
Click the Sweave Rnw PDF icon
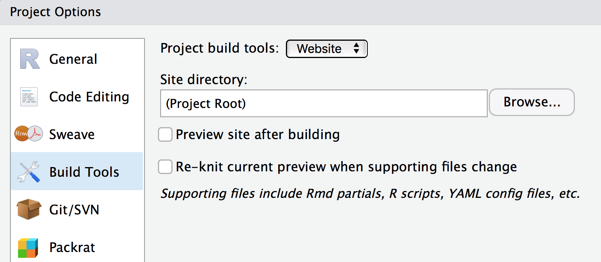coord(29,134)
